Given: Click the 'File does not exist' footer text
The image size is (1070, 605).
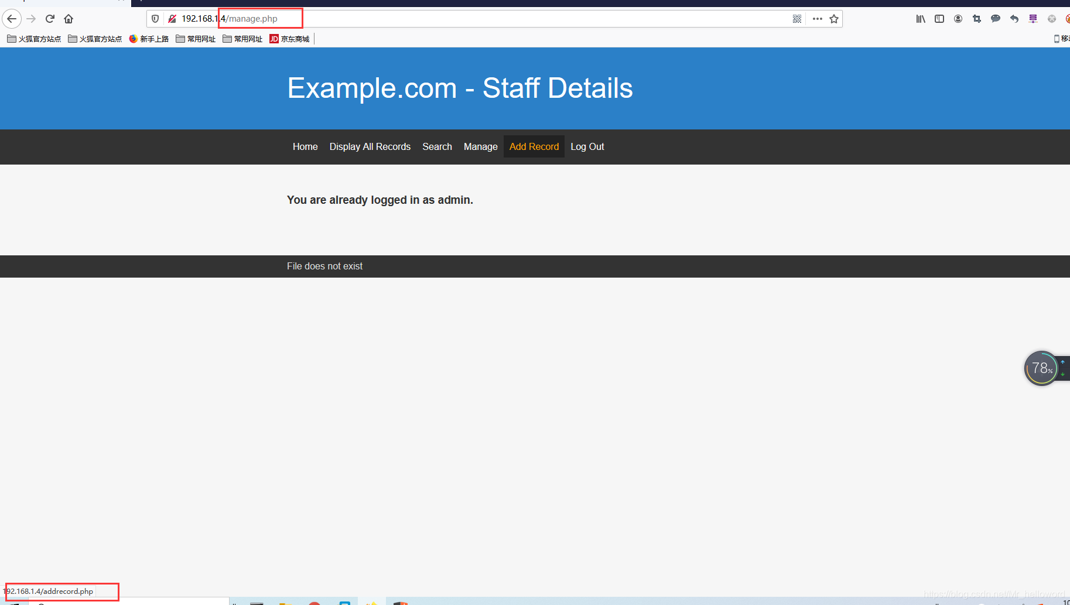Looking at the screenshot, I should click(324, 266).
